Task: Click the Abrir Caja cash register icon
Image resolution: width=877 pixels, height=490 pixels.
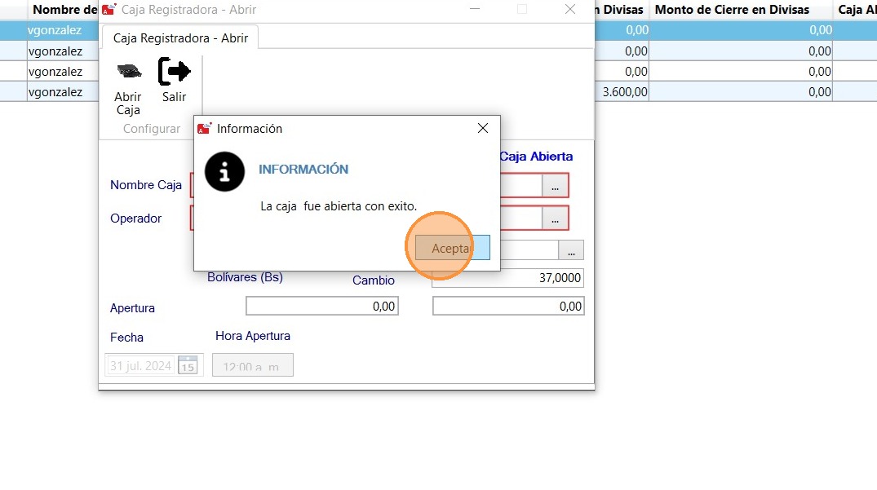Action: point(129,72)
